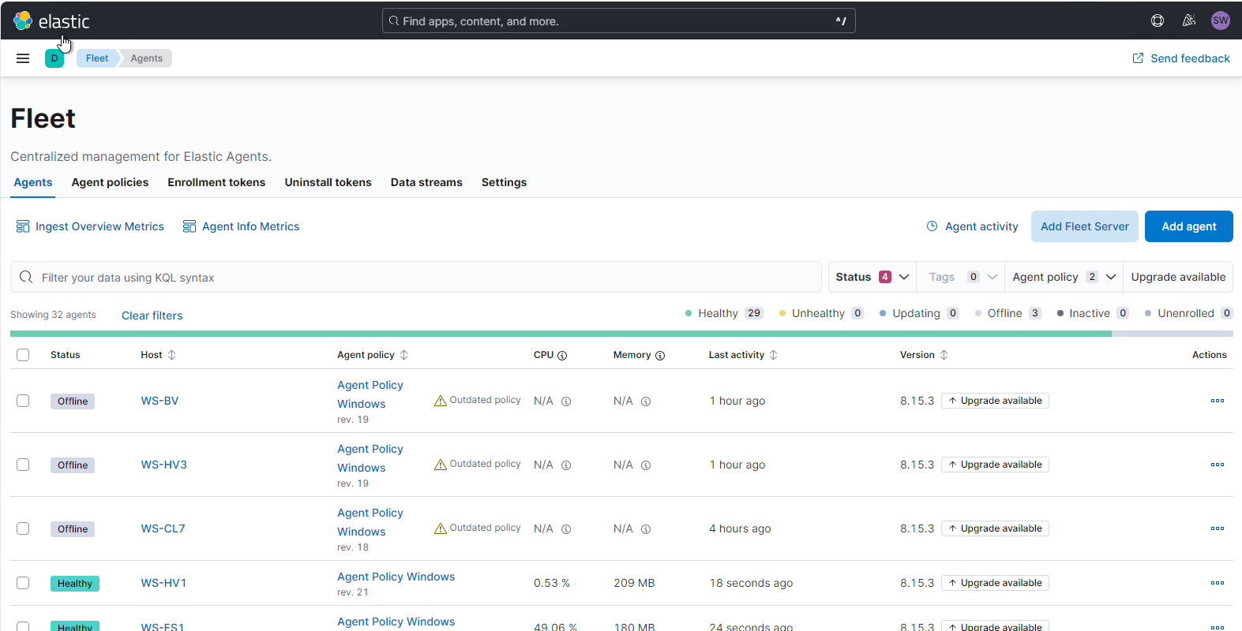Image resolution: width=1242 pixels, height=631 pixels.
Task: Open the newsfeed celebration icon
Action: tap(1189, 21)
